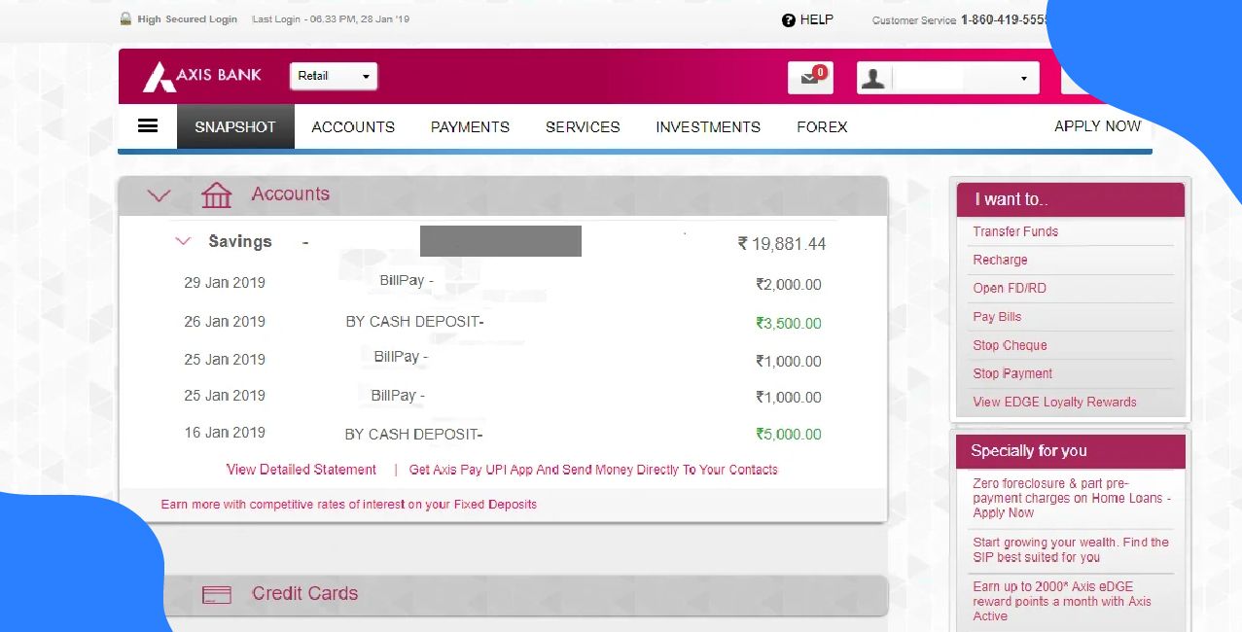
Task: Collapse the Accounts section chevron
Action: [x=159, y=194]
